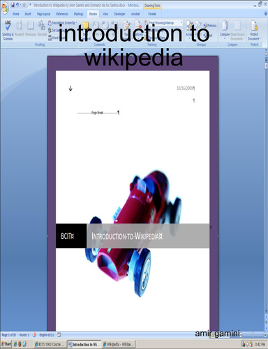Click the Introduction to Wikipedia title text
This screenshot has height=349, width=268.
127,236
